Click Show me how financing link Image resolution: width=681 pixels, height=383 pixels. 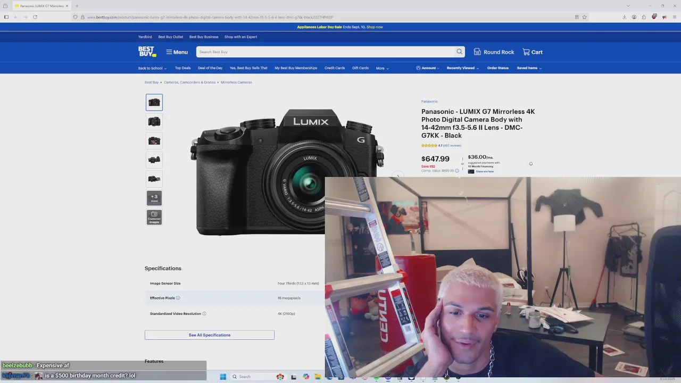(485, 171)
